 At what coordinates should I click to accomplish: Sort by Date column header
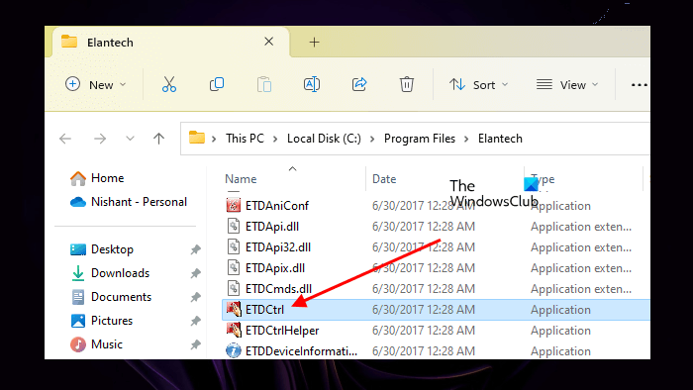tap(384, 179)
